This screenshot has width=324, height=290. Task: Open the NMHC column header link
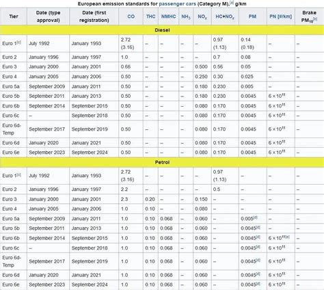tap(168, 16)
